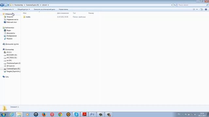Refresh the folder via the address bar button
Screen dimensions: 209x117
coord(175,5)
